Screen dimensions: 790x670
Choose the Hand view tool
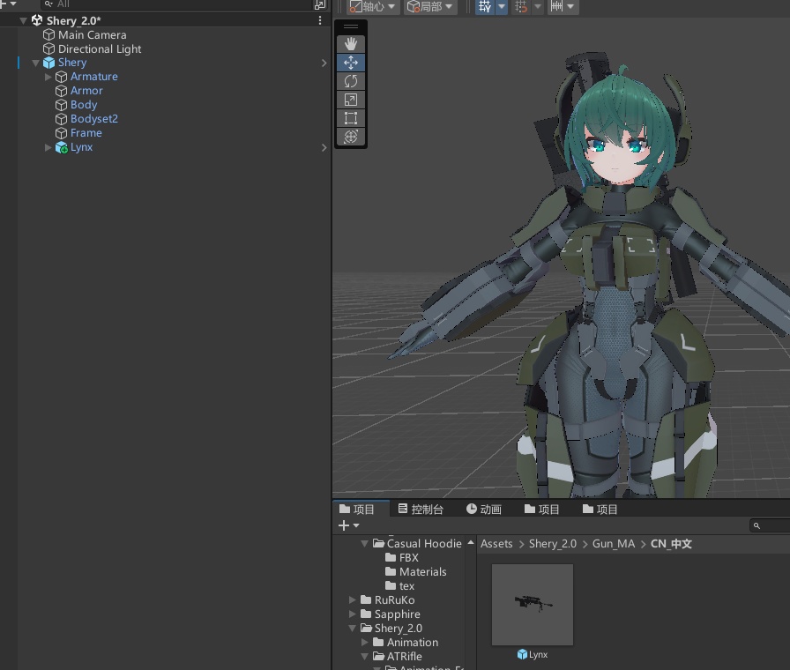(351, 42)
